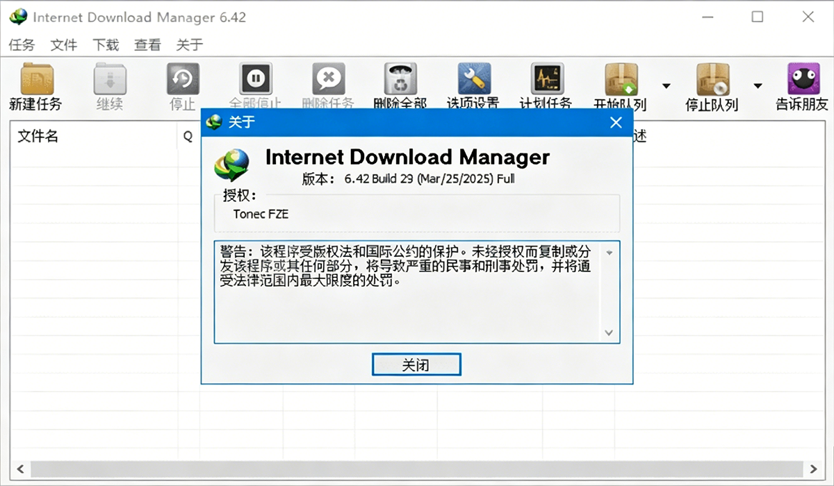Open 计划任务 (scheduler) monitor icon
Viewport: 834px width, 486px height.
pyautogui.click(x=547, y=78)
